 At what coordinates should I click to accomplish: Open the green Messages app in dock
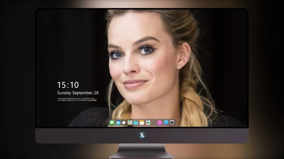(112, 122)
